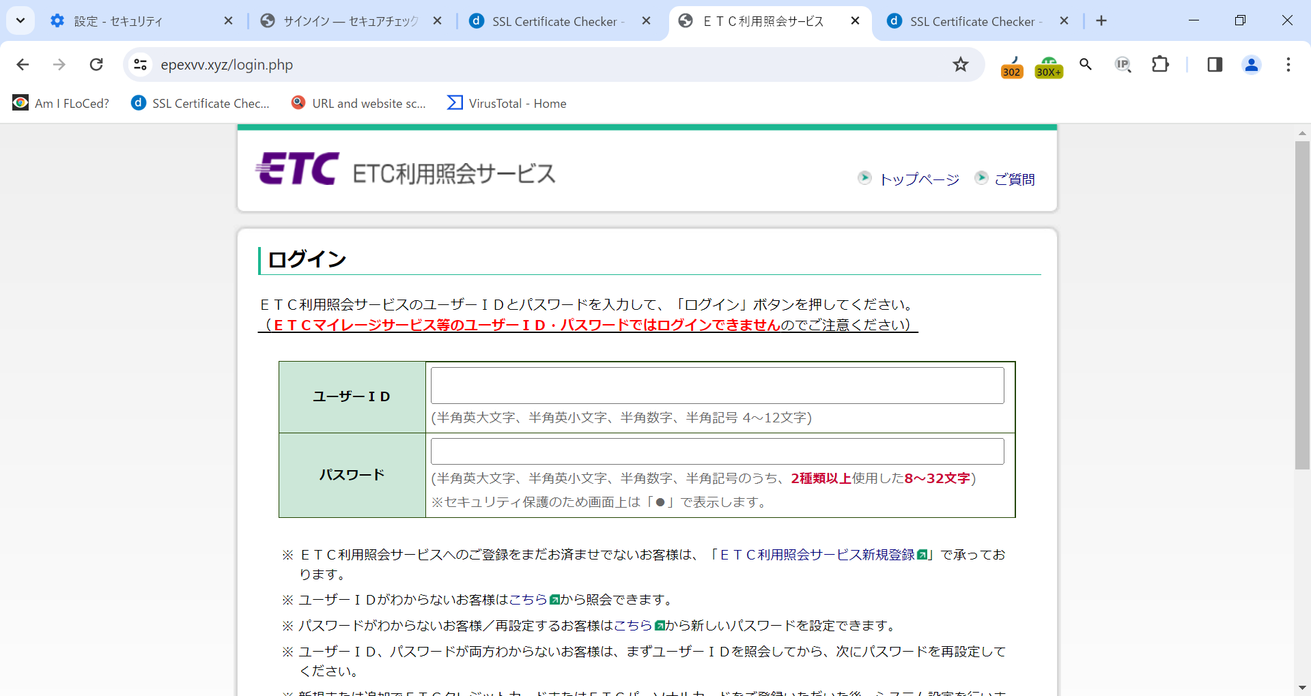Open the Am I FLoCed? bookmark

61,103
